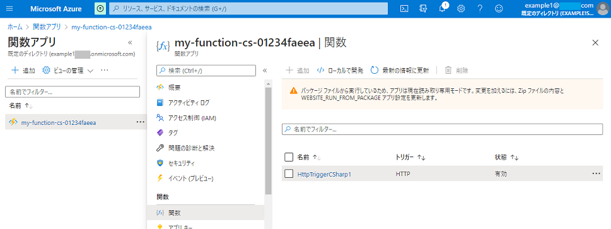
Task: Click the function app fx icon in header
Action: pos(163,45)
